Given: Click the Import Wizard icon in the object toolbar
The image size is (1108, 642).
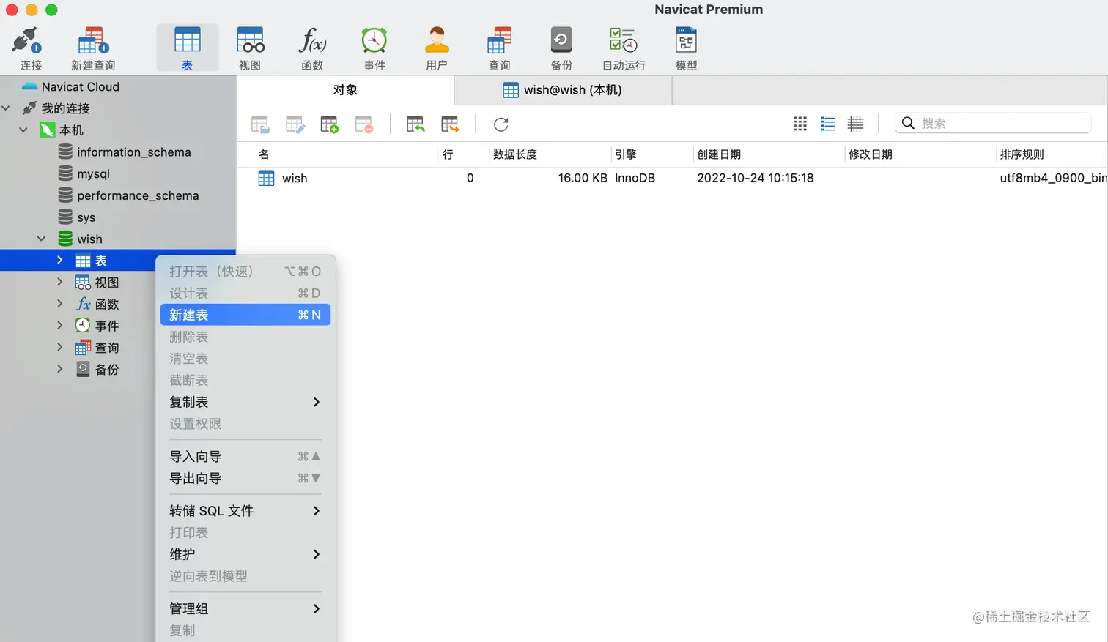Looking at the screenshot, I should (x=415, y=124).
